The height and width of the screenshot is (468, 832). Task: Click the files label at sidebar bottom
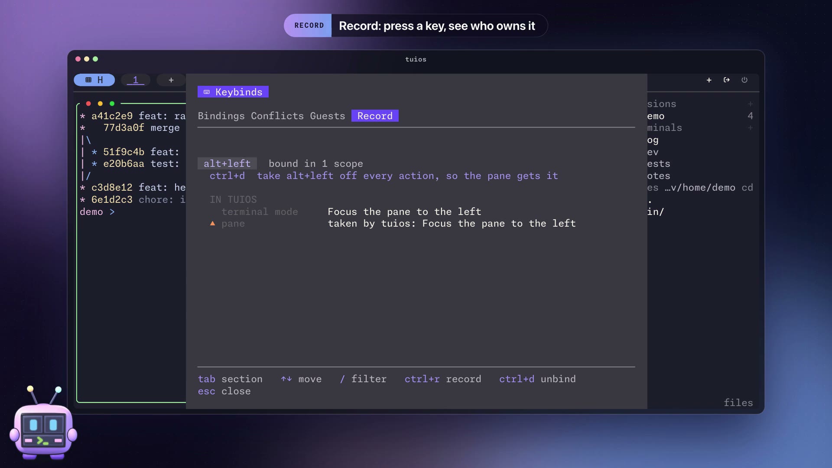click(738, 403)
